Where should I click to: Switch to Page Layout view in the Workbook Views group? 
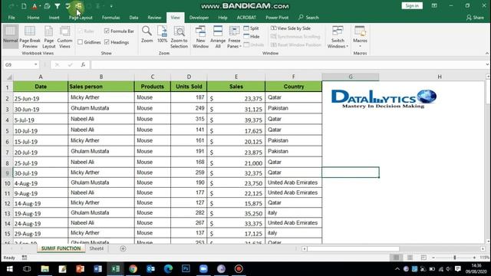(48, 37)
